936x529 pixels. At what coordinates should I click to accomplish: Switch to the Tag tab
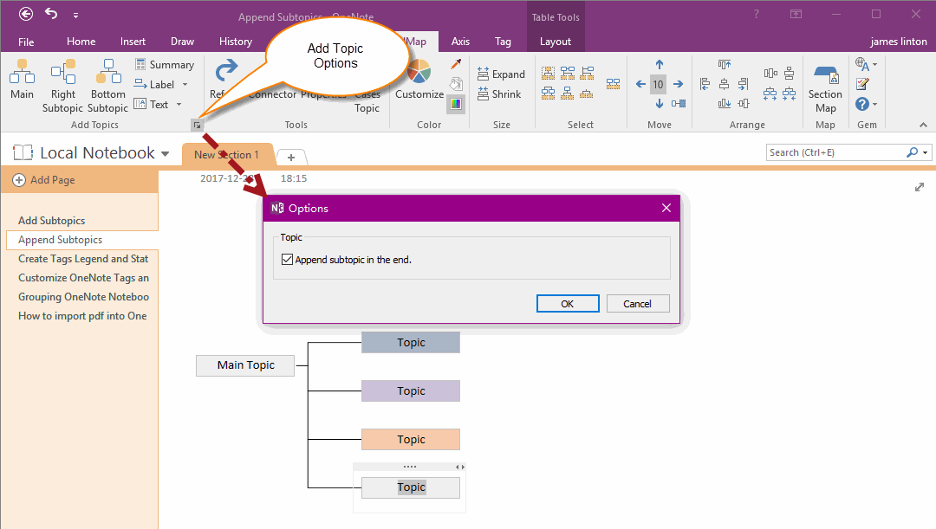click(x=503, y=42)
